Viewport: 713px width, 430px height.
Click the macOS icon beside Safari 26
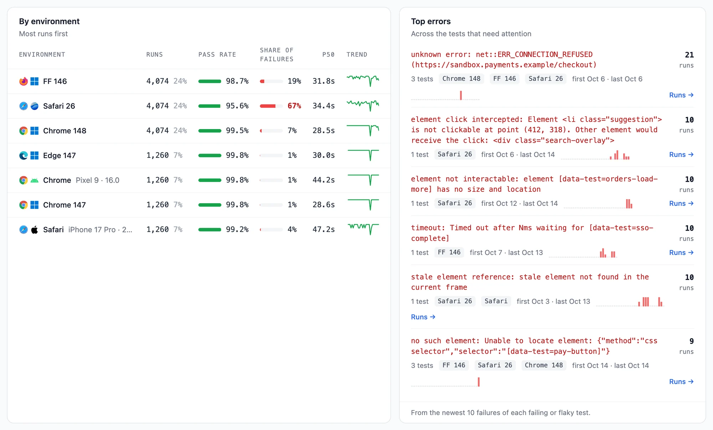tap(35, 106)
